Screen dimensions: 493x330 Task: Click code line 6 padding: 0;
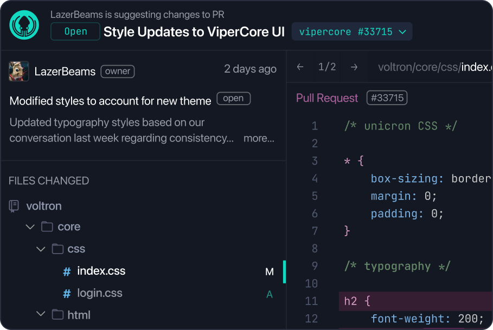tap(407, 214)
